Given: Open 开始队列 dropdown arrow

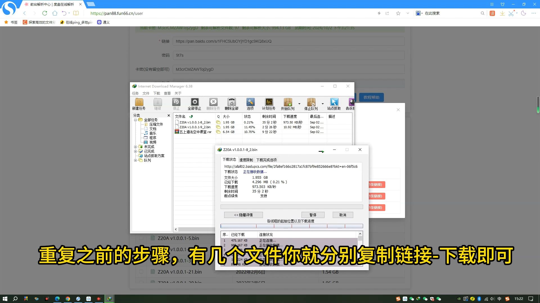Looking at the screenshot, I should point(299,104).
